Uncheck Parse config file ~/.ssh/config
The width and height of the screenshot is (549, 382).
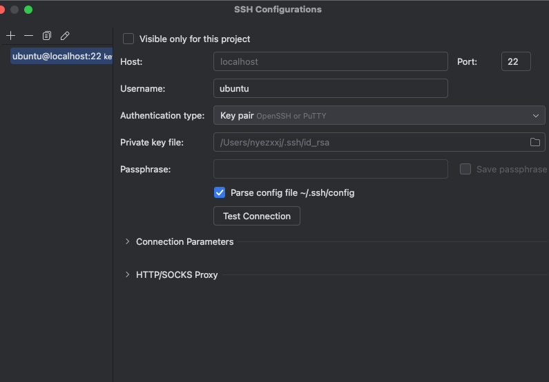pos(220,192)
